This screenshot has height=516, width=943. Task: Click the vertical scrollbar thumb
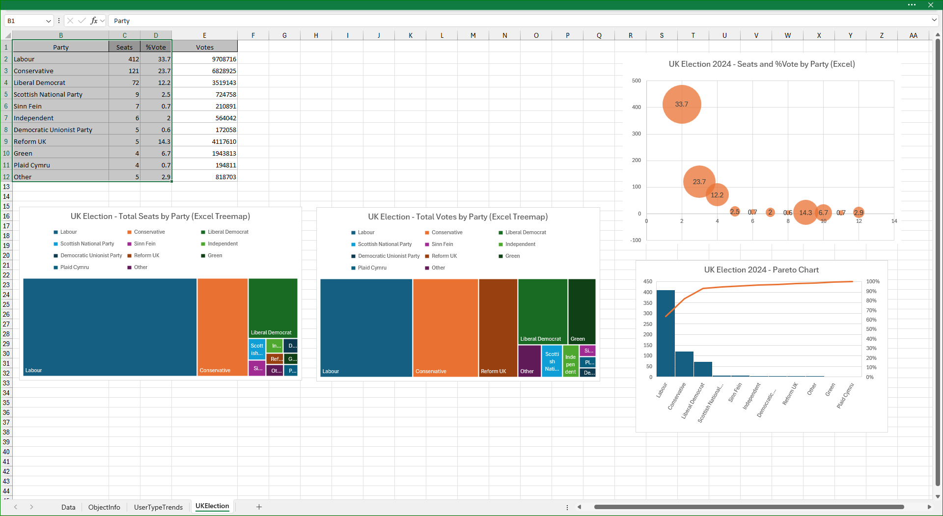coord(938,263)
